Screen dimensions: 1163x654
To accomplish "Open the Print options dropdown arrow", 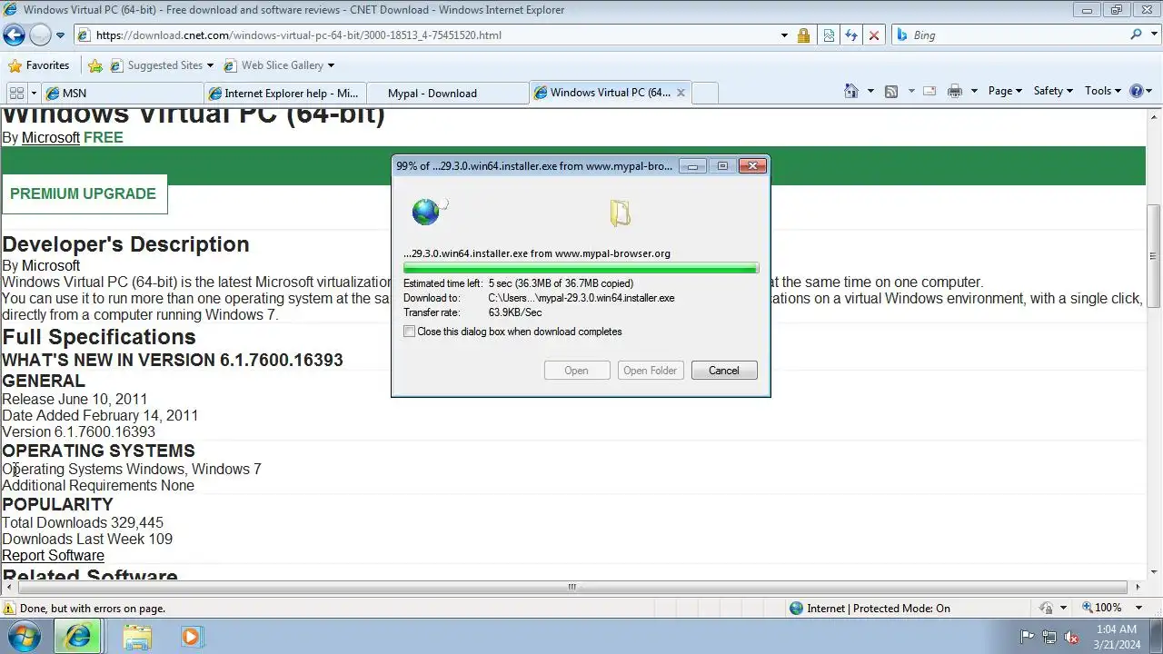I will pyautogui.click(x=974, y=91).
